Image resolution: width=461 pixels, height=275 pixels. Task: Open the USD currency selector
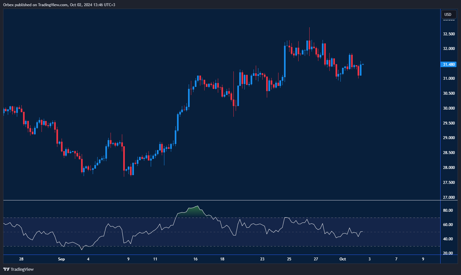click(x=448, y=14)
